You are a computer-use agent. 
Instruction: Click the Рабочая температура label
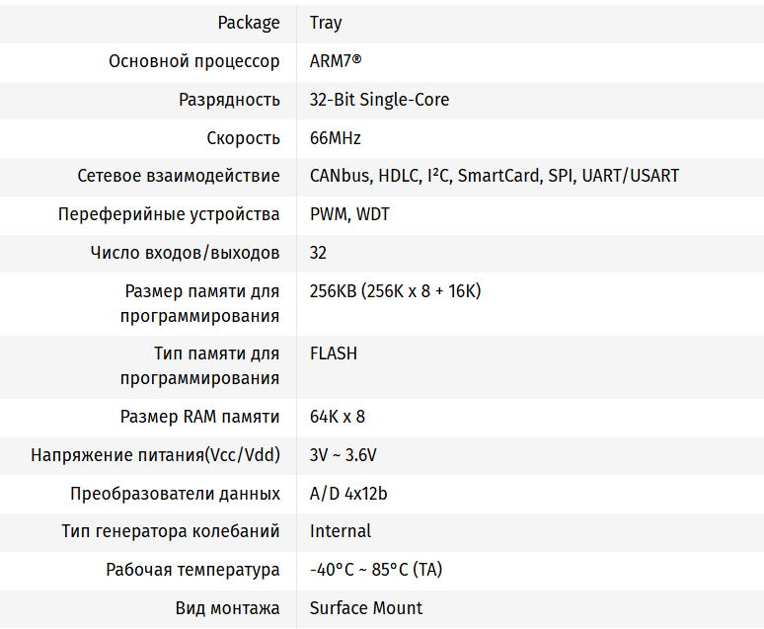tap(192, 570)
